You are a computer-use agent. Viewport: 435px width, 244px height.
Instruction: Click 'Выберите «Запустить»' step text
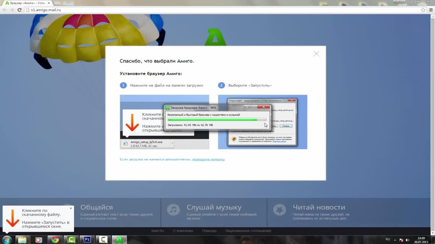(250, 85)
